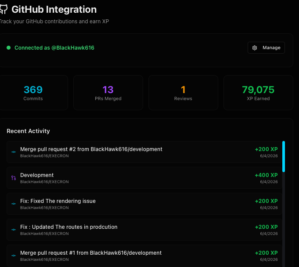Viewport: 299px width, 267px height.
Task: Click the GitHub logo icon in header
Action: [4, 9]
